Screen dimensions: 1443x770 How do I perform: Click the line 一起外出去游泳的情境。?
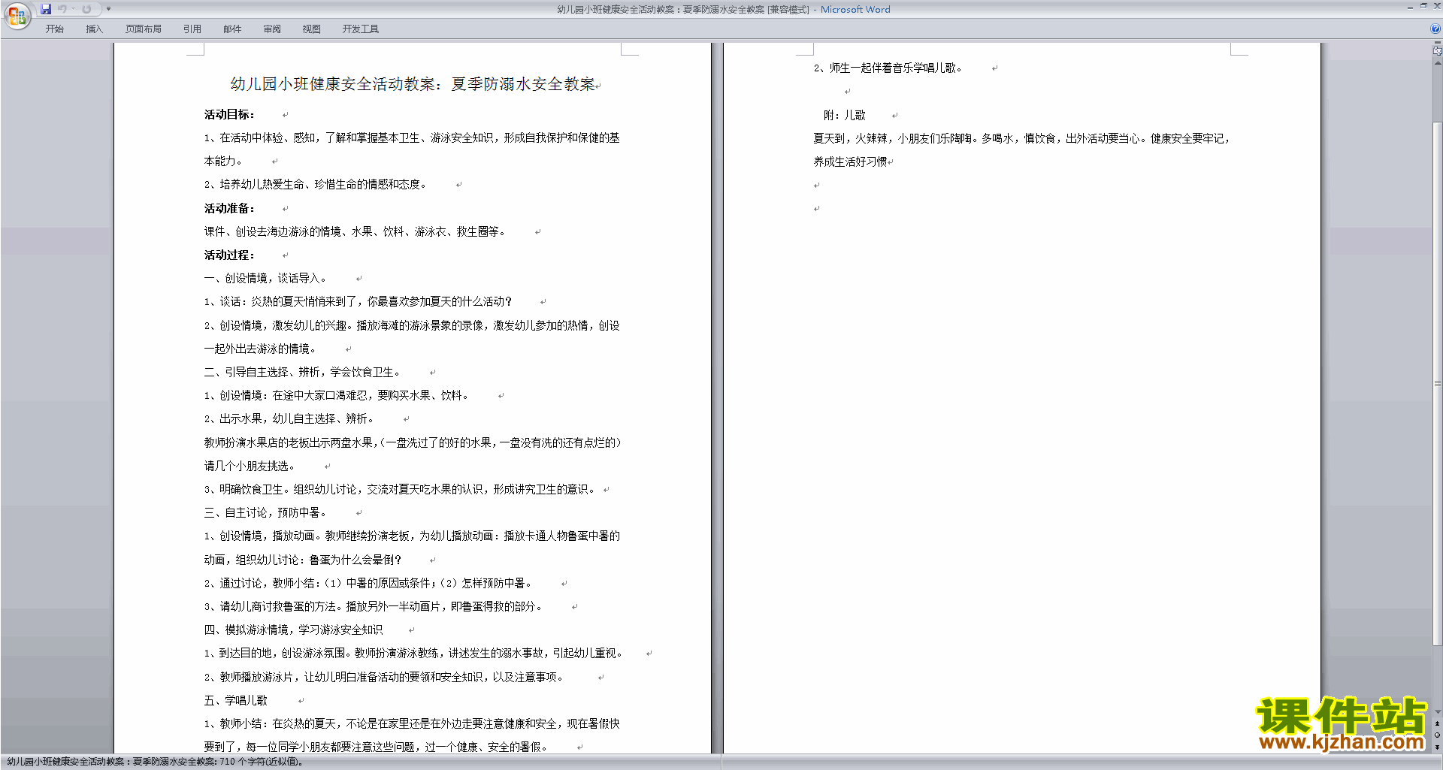(260, 349)
